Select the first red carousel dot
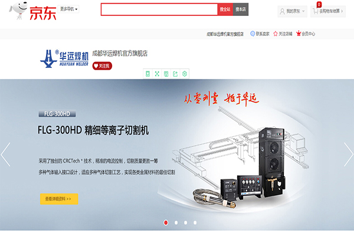The width and height of the screenshot is (354, 236). [x=166, y=222]
